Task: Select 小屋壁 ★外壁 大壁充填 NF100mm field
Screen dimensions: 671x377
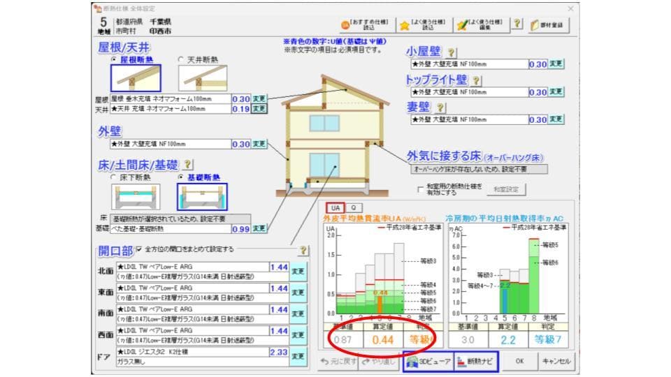Action: tap(470, 64)
